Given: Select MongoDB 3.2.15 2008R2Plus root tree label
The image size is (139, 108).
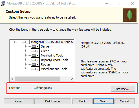Looking at the screenshot, I should click(x=53, y=42).
